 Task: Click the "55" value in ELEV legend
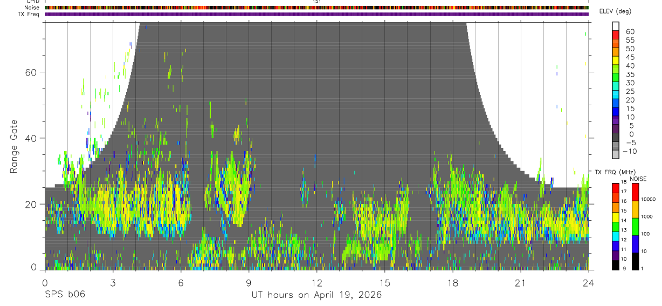tap(630, 40)
